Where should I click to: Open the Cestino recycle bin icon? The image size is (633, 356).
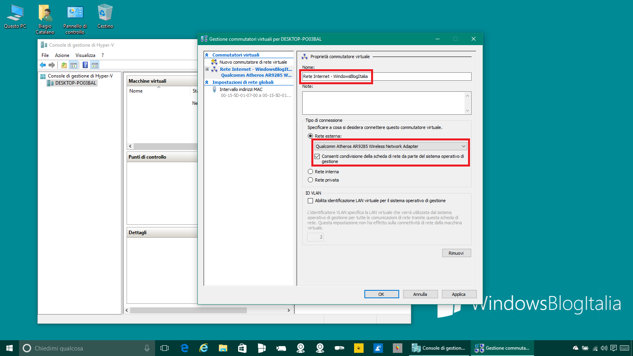(105, 17)
